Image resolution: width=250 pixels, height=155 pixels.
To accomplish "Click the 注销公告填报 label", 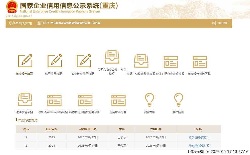I will tap(24, 112).
